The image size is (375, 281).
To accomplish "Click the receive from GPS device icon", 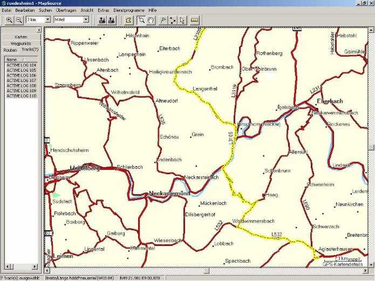I will pos(111,20).
